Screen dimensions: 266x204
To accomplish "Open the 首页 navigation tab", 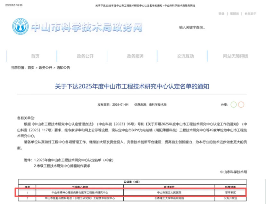I will [x=35, y=56].
